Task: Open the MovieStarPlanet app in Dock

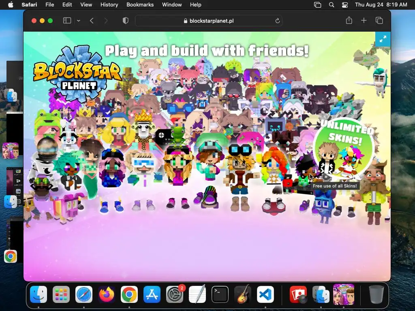Action: [344, 294]
